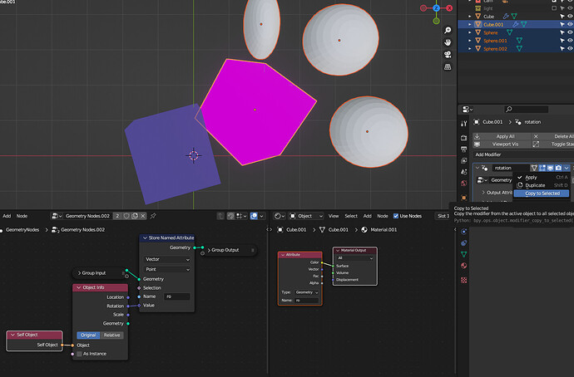This screenshot has height=377, width=574.
Task: Collapse the rotation modifier panel
Action: pos(478,168)
